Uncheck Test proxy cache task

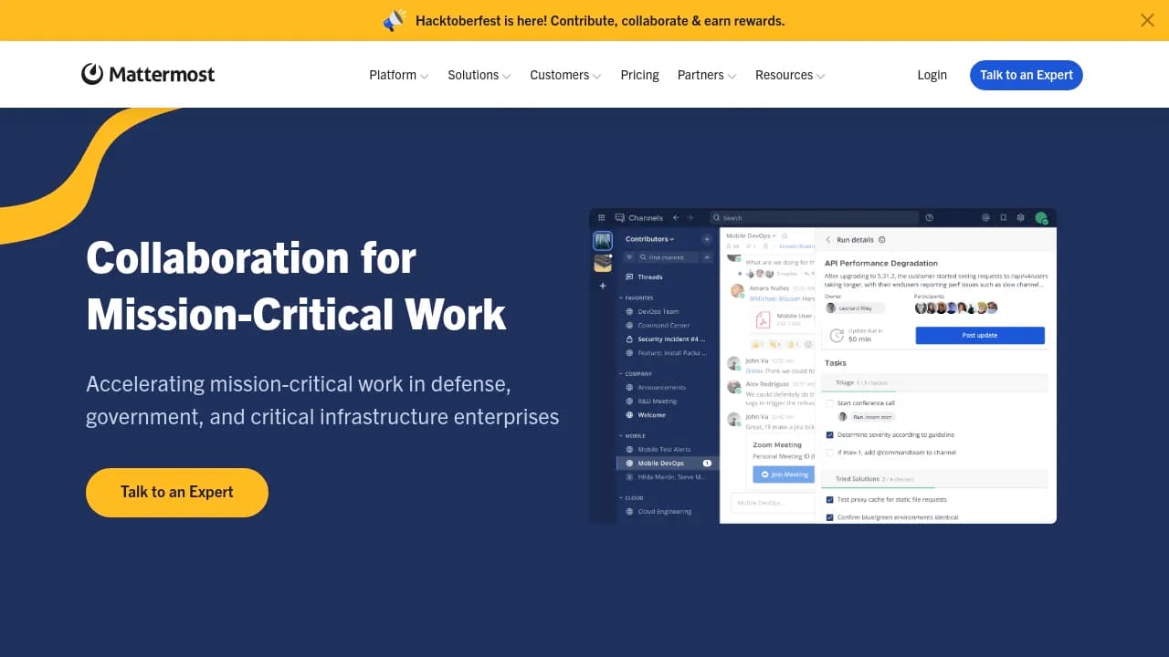(x=829, y=499)
